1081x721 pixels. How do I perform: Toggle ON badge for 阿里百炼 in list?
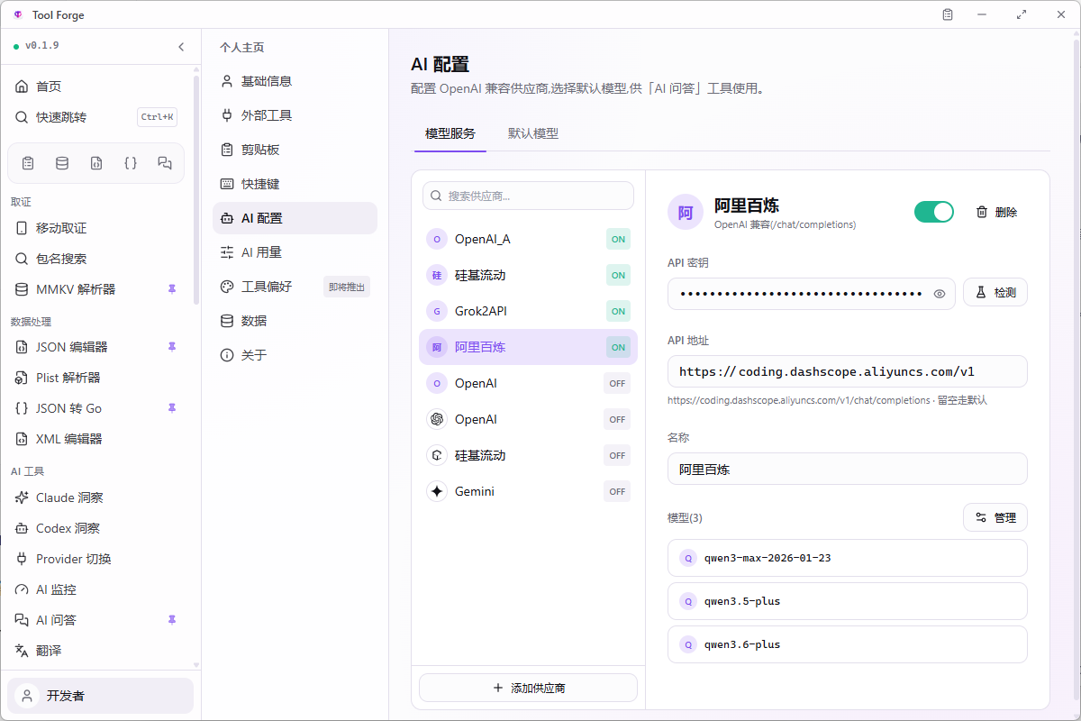point(618,347)
